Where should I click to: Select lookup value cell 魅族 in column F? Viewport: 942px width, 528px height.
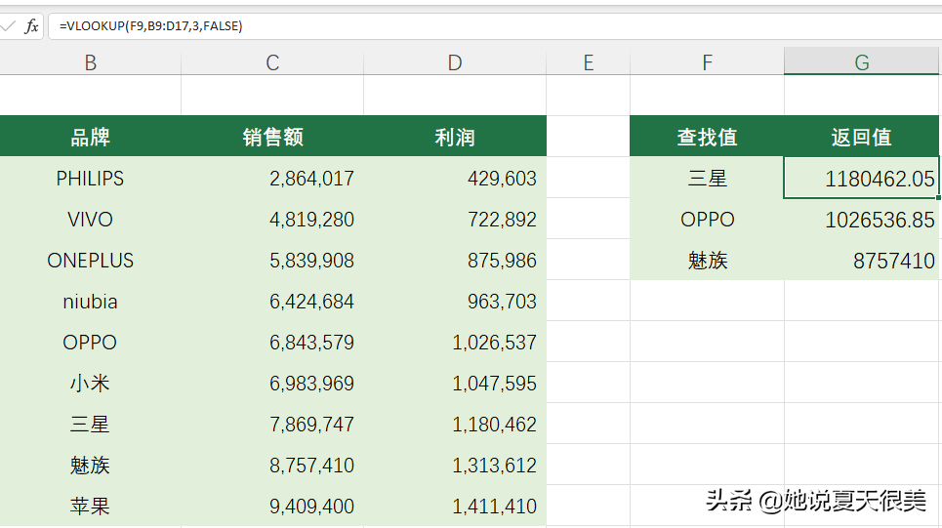click(707, 260)
